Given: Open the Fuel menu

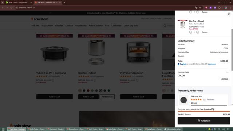Looking at the screenshot, I should [x=107, y=25].
